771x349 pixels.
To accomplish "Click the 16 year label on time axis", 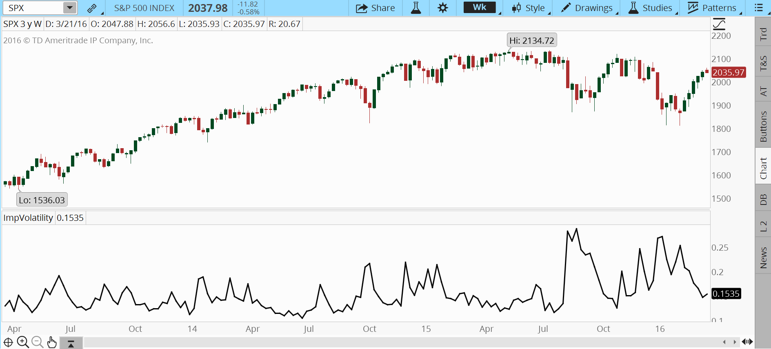I will (x=660, y=329).
